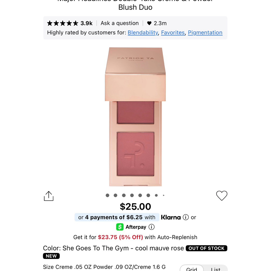Image resolution: width=271 pixels, height=271 pixels.
Task: Favorite the product using the heart icon
Action: point(222,196)
